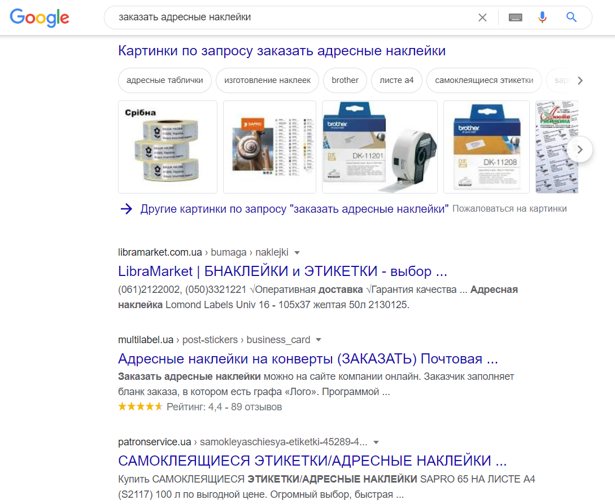Start voice search via microphone icon
This screenshot has height=504, width=615.
[542, 17]
